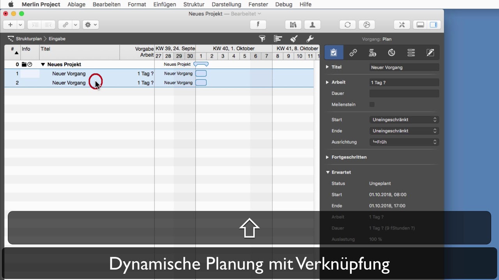Image resolution: width=499 pixels, height=280 pixels.
Task: Click the Neues Projekt summary Gantt bar
Action: tap(201, 64)
